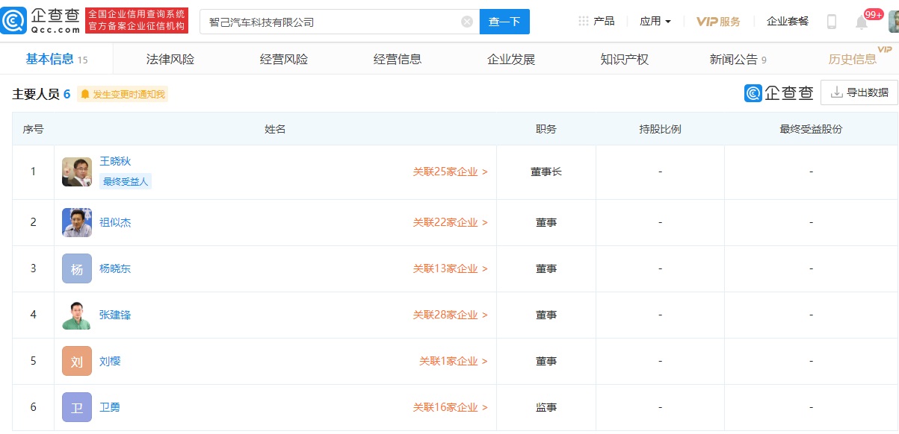Click the 最终受益人 tag
The image size is (899, 434).
click(x=126, y=181)
